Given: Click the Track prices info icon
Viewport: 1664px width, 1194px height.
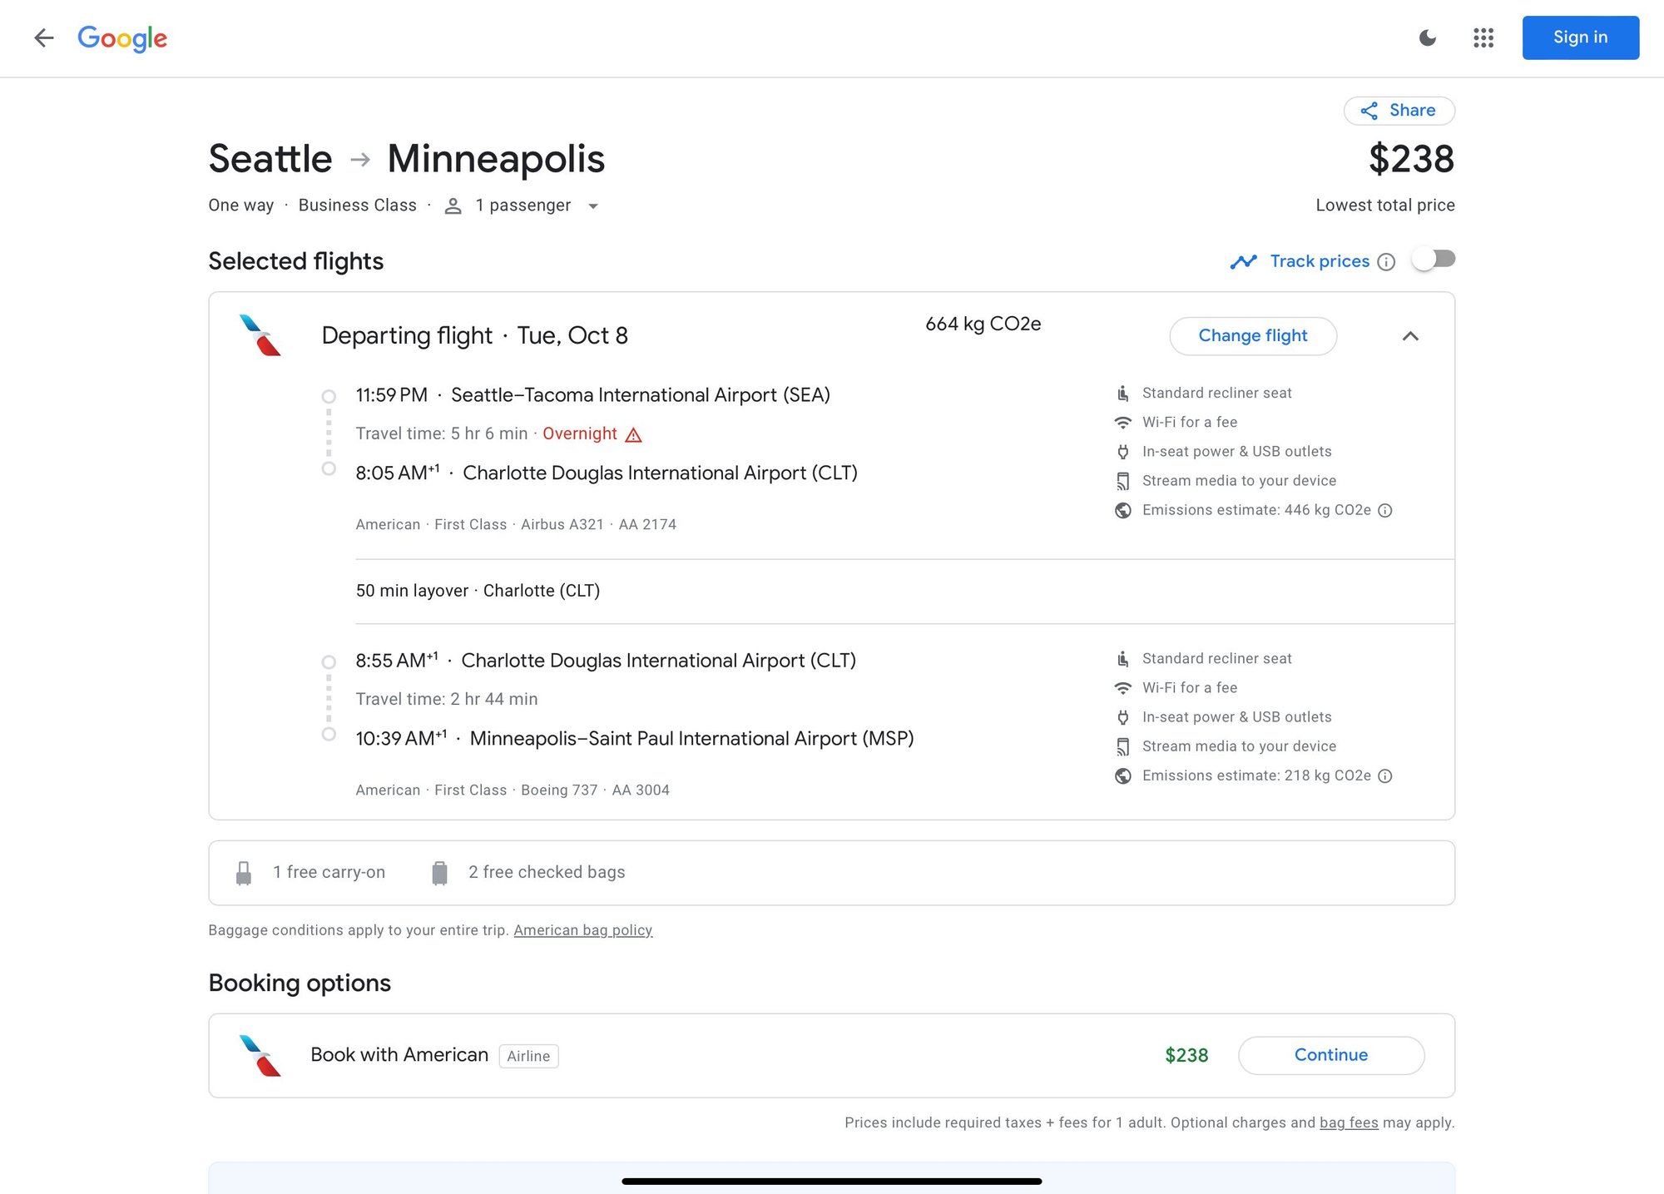Looking at the screenshot, I should tap(1387, 261).
